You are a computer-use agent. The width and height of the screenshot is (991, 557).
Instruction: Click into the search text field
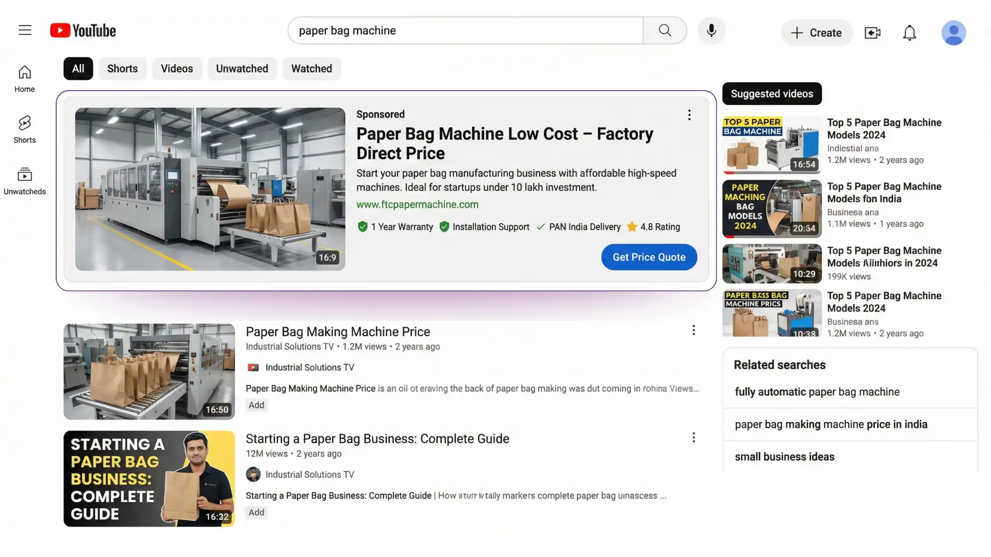[465, 31]
